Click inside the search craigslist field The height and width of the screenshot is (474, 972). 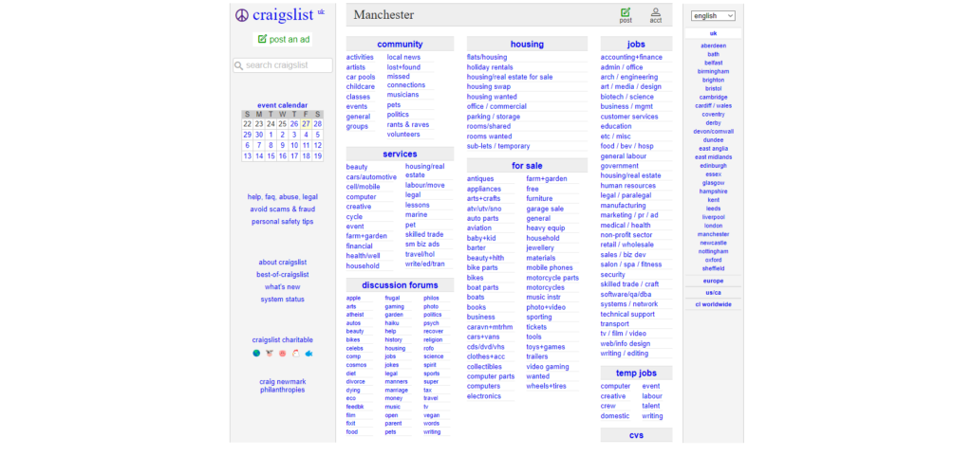(283, 65)
